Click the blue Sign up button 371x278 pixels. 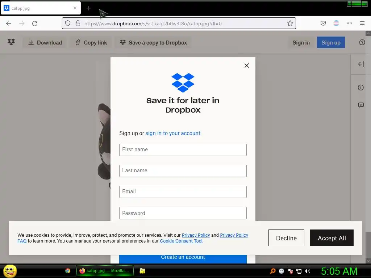coord(331,43)
